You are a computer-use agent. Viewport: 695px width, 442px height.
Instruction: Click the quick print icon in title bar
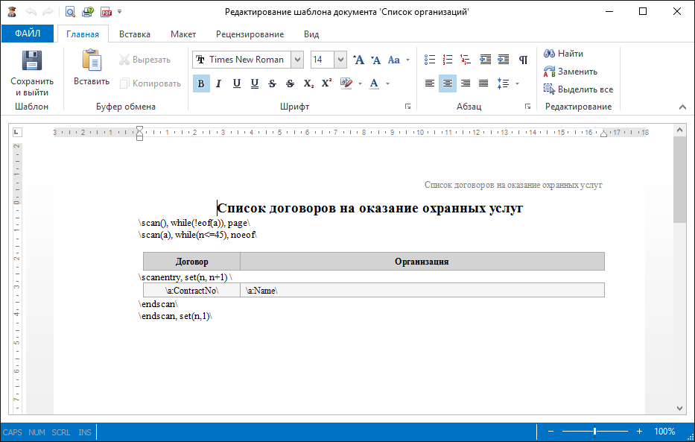coord(88,12)
